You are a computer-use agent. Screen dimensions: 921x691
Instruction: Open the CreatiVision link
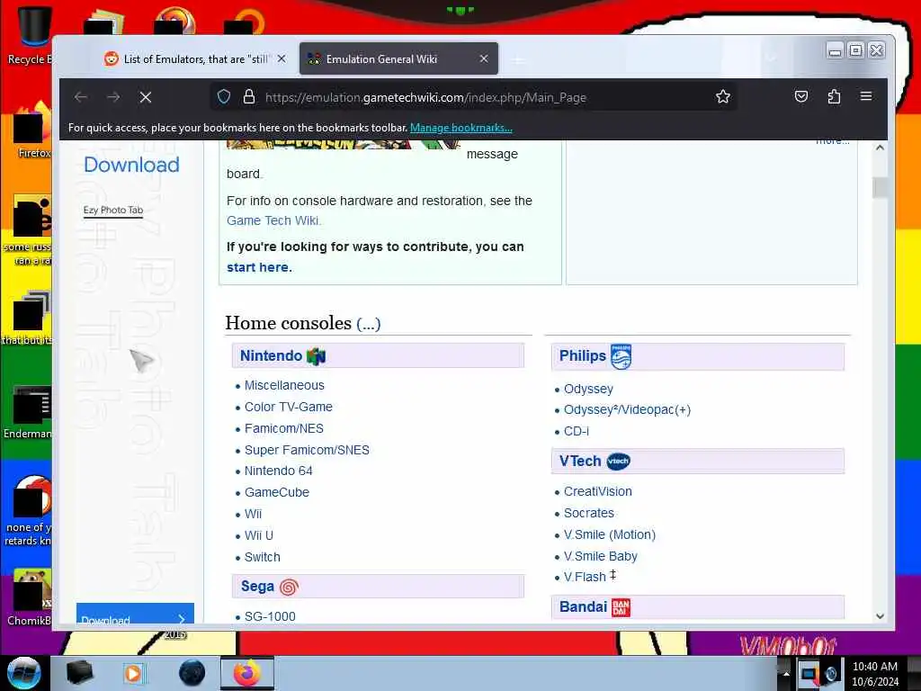pyautogui.click(x=598, y=492)
